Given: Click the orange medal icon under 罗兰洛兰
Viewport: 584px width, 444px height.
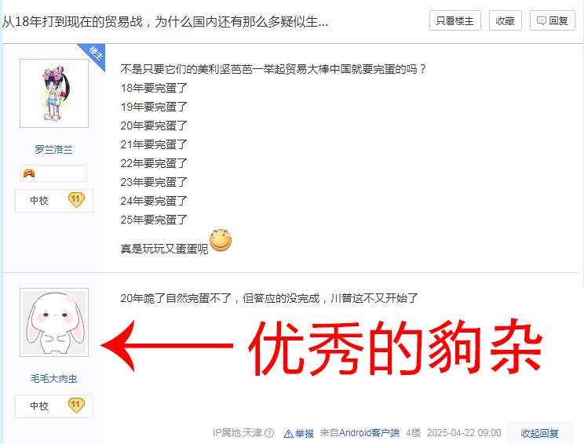Looking at the screenshot, I should 29,173.
